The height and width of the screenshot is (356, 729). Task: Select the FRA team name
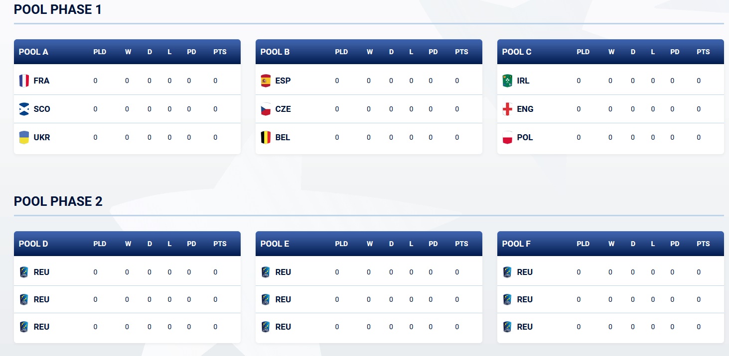pyautogui.click(x=41, y=81)
